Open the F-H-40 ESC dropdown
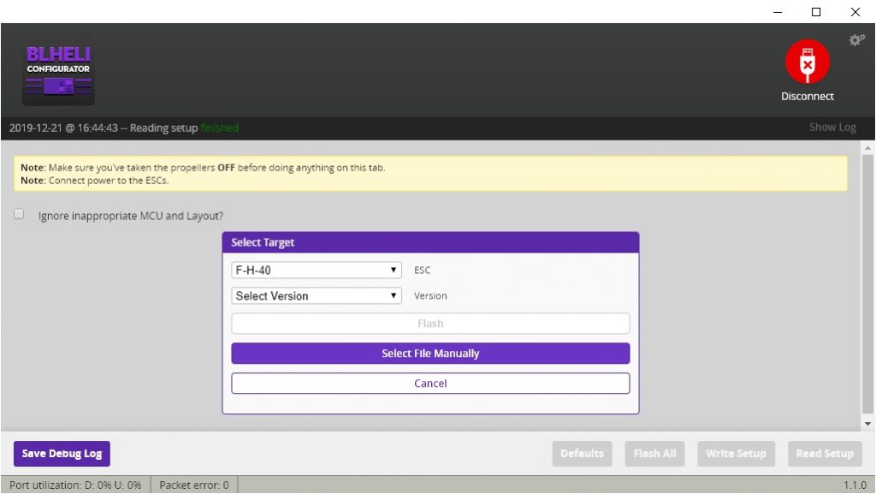The image size is (876, 494). (x=317, y=270)
